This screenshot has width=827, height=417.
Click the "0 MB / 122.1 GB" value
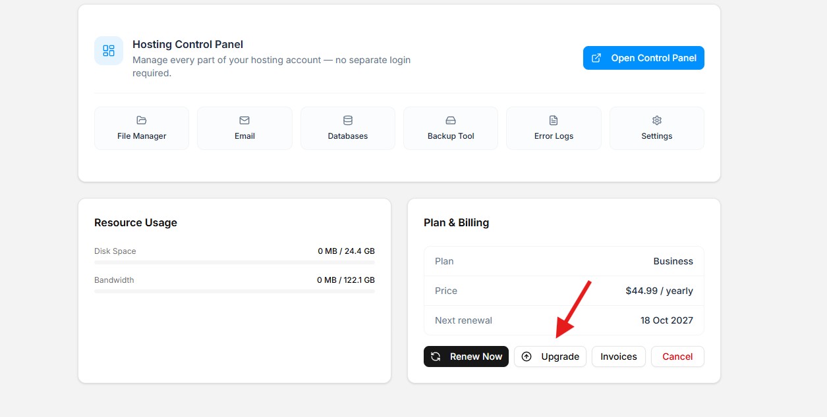click(346, 280)
